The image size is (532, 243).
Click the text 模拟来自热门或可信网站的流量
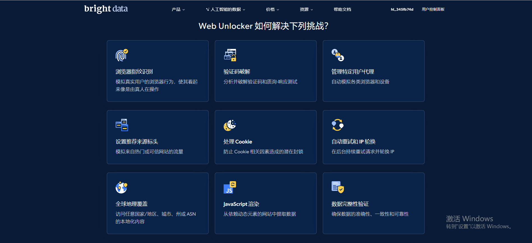149,152
